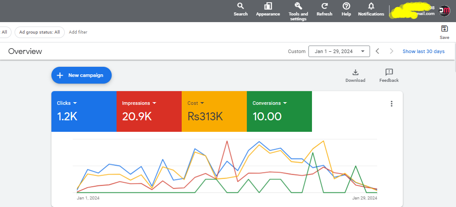Download the overview report
Screen dimensions: 456x207
[355, 76]
